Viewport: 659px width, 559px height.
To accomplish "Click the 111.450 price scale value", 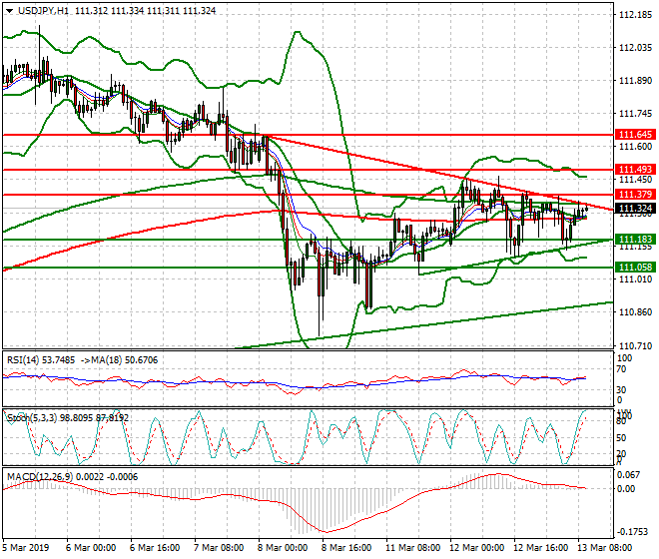I will coord(636,180).
